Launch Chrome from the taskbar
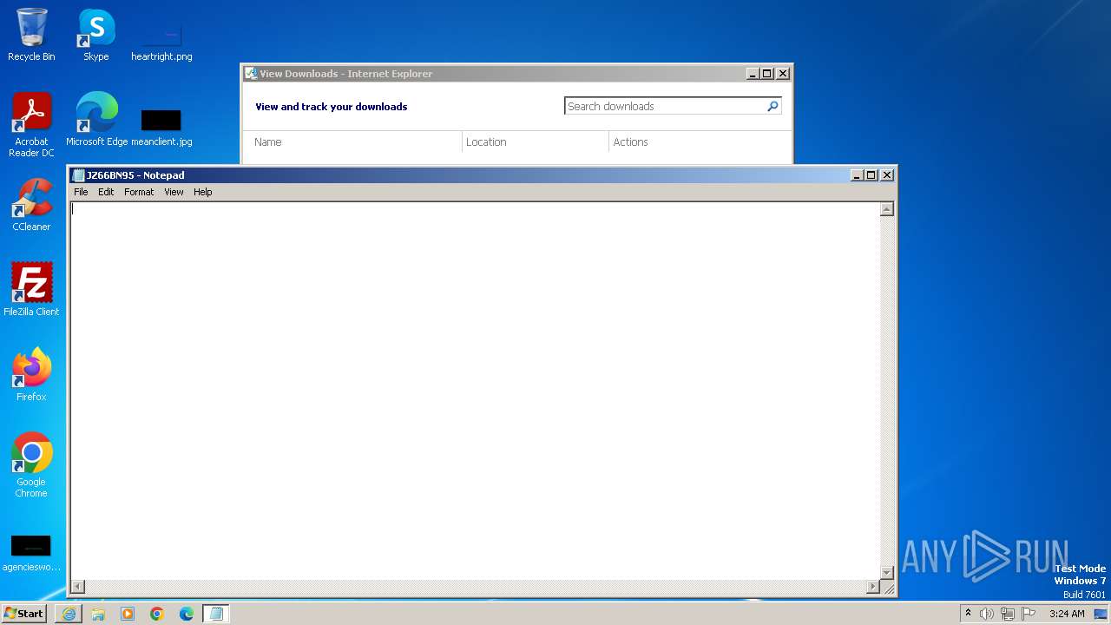Screen dimensions: 1111x625 click(x=157, y=614)
